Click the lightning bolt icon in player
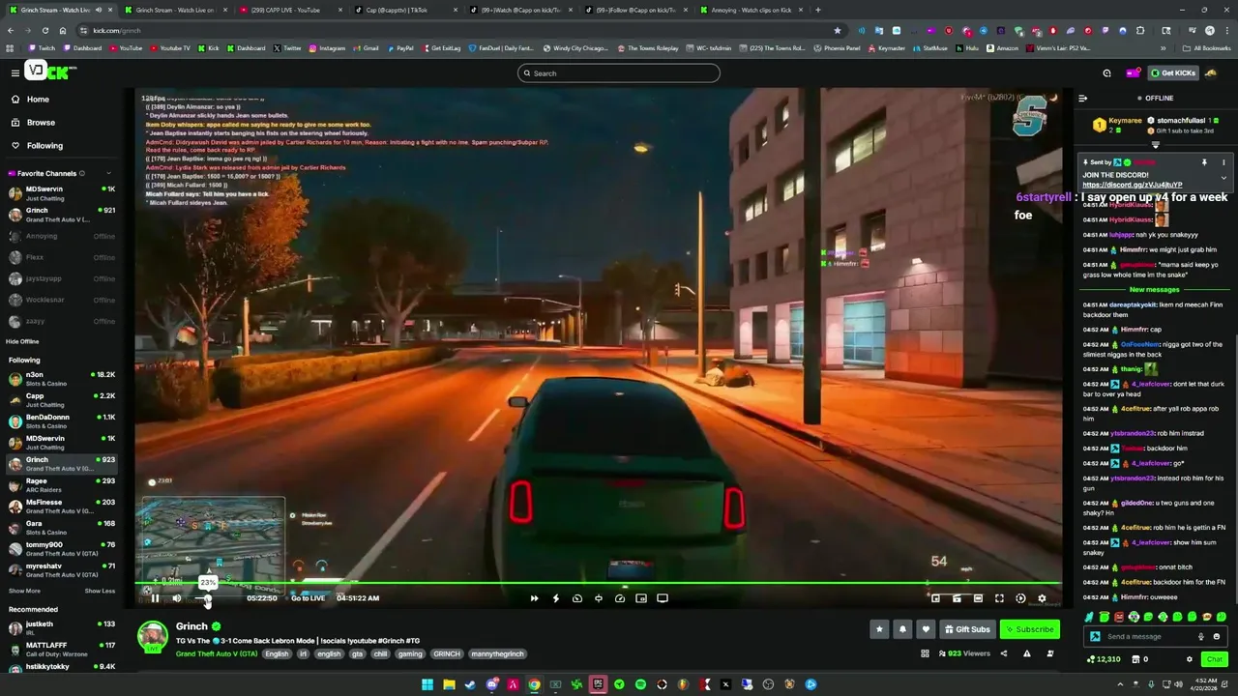Viewport: 1238px width, 696px height. point(555,598)
